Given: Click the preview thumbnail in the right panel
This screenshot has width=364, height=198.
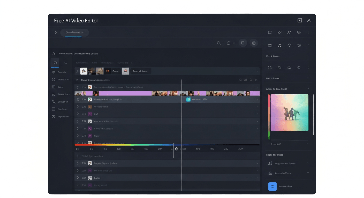Looking at the screenshot, I should pyautogui.click(x=289, y=113).
